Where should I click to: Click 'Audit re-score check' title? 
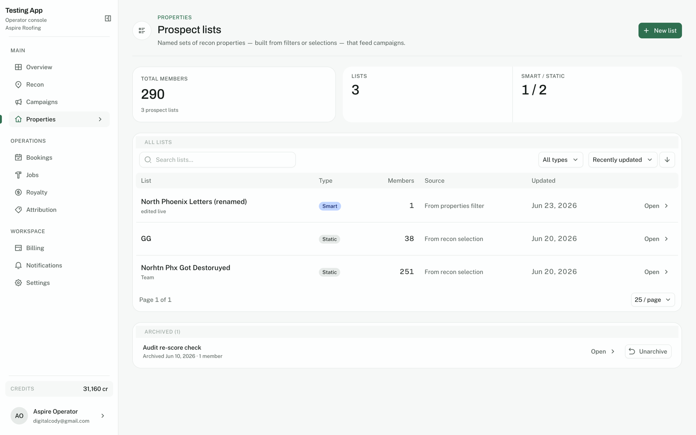pos(172,348)
